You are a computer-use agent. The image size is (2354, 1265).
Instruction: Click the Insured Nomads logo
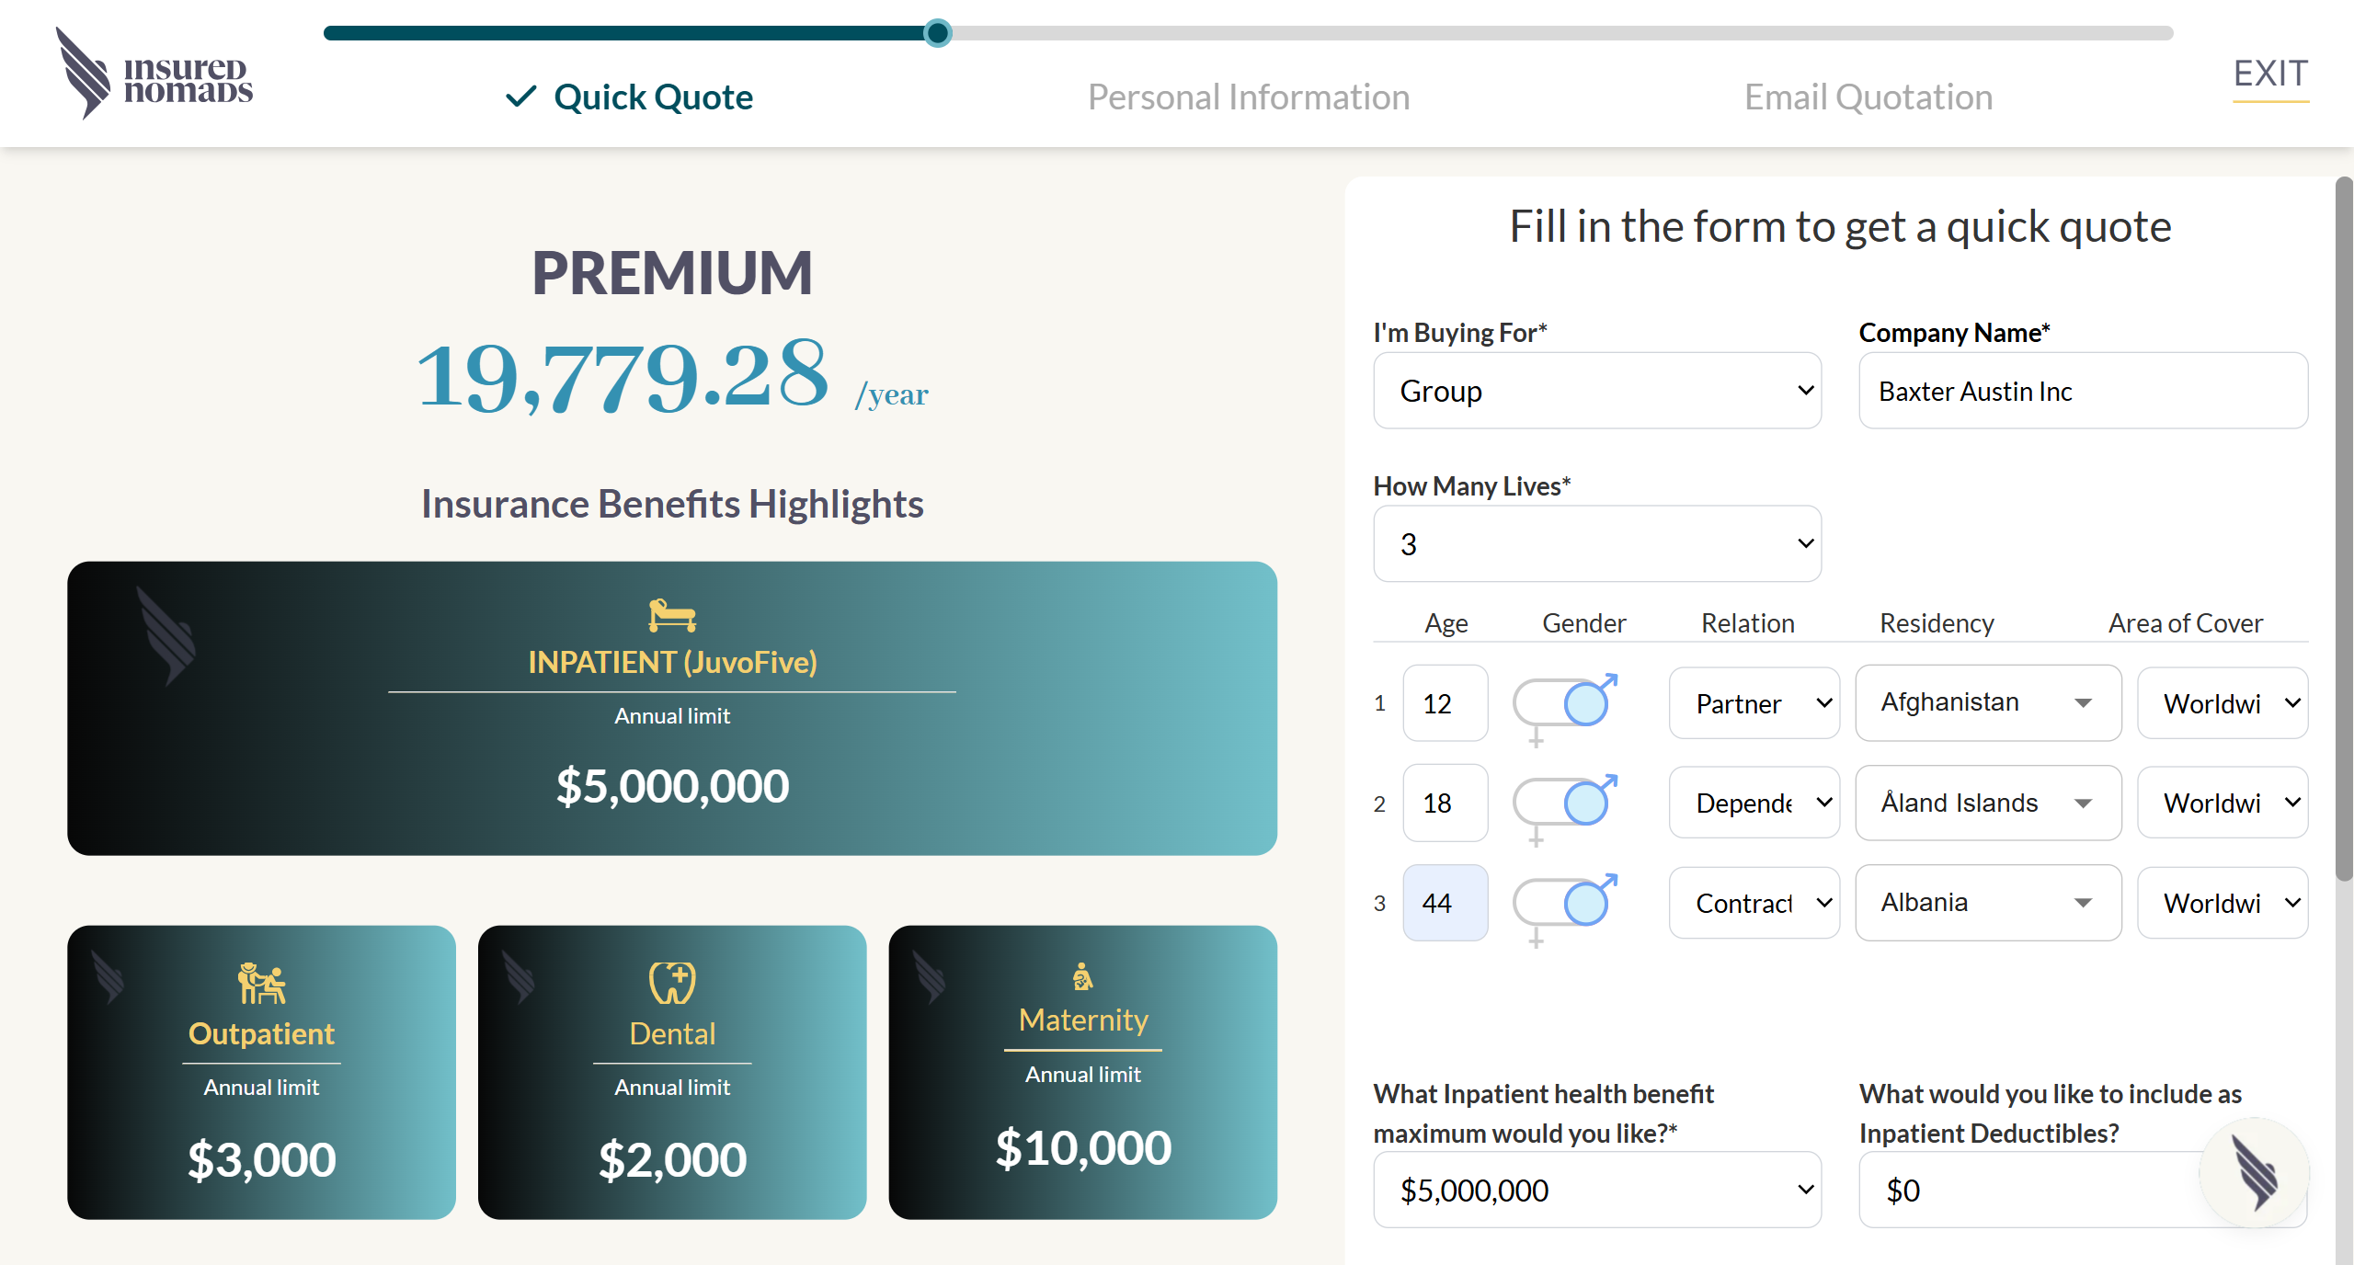point(154,74)
